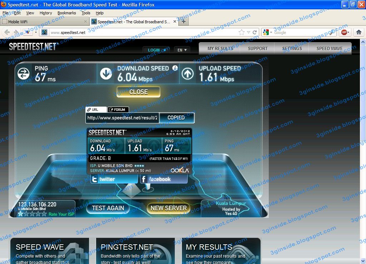Rate ISP using the star rating

tap(32, 214)
